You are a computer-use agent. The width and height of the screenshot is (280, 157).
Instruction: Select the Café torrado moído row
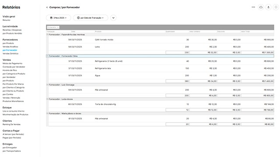pyautogui.click(x=161, y=40)
